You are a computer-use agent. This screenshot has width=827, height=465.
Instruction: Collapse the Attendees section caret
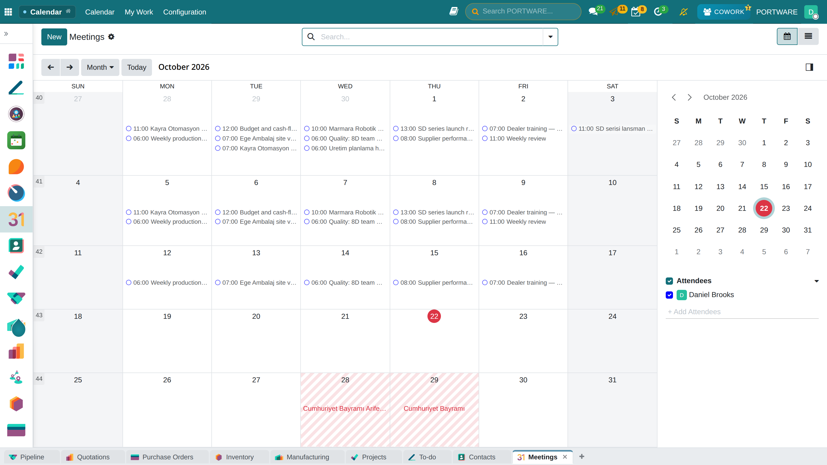point(816,281)
